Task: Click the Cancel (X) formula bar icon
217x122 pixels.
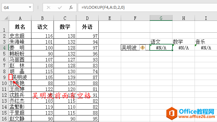Action: tap(49, 7)
